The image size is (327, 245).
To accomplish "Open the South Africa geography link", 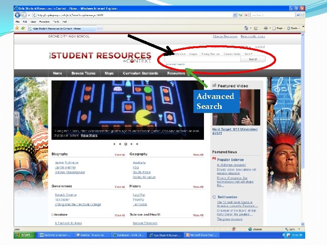I will coord(142,172).
